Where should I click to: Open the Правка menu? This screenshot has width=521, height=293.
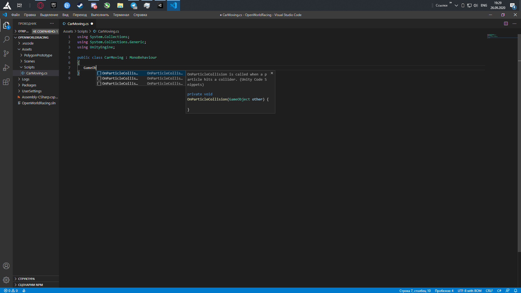click(x=30, y=15)
